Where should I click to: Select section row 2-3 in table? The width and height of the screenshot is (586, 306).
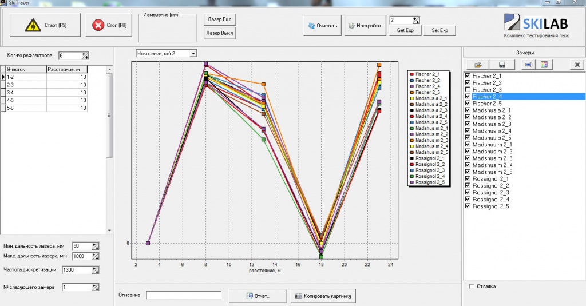click(x=44, y=85)
